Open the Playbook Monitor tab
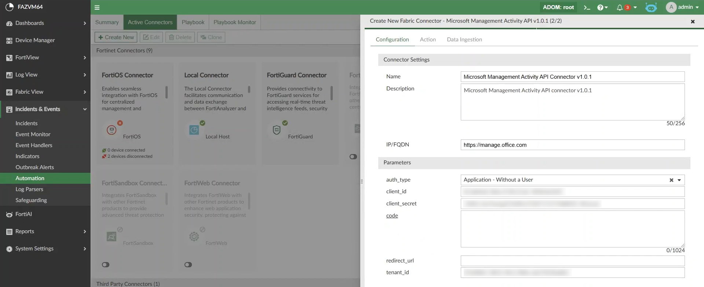The width and height of the screenshot is (704, 287). pos(234,22)
